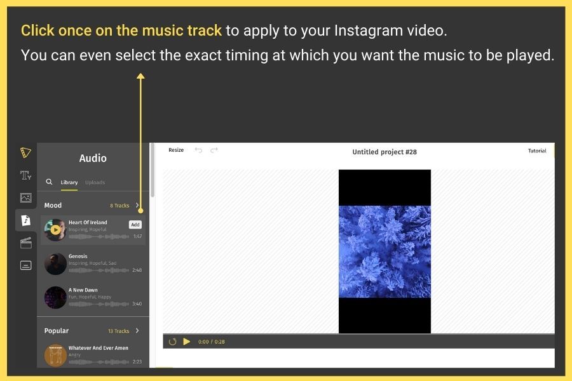Select the Audio music-note sidebar icon
The width and height of the screenshot is (572, 381).
click(25, 220)
